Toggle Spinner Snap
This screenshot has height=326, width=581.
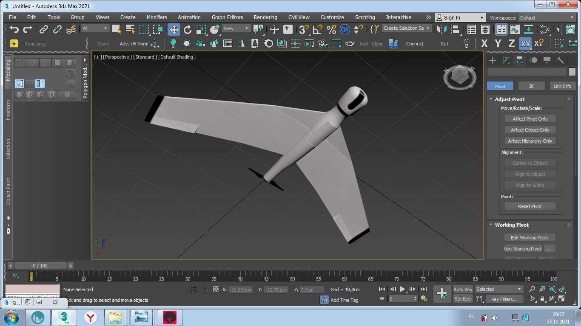tap(358, 29)
